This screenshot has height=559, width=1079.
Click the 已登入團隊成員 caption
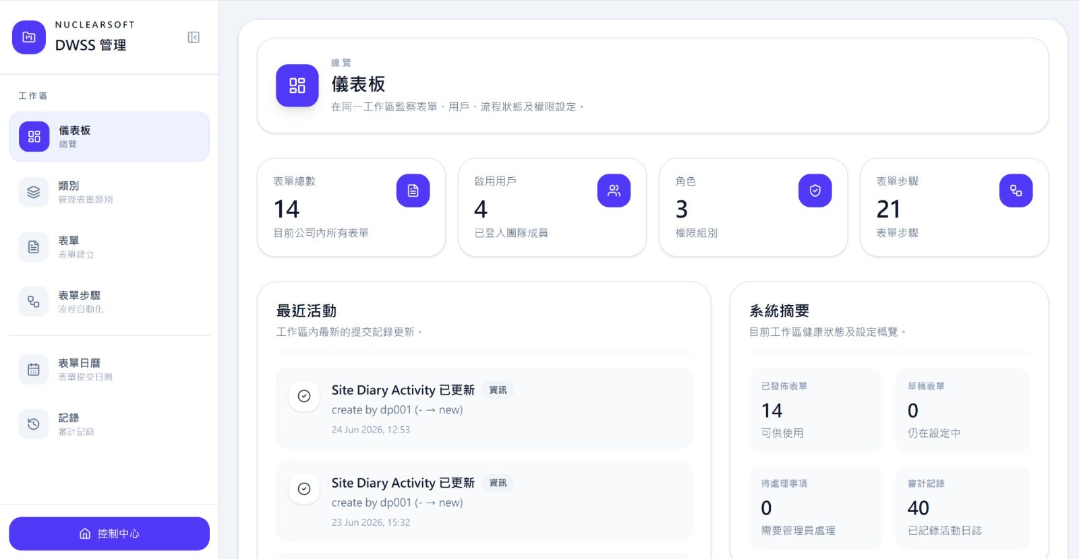pos(511,233)
